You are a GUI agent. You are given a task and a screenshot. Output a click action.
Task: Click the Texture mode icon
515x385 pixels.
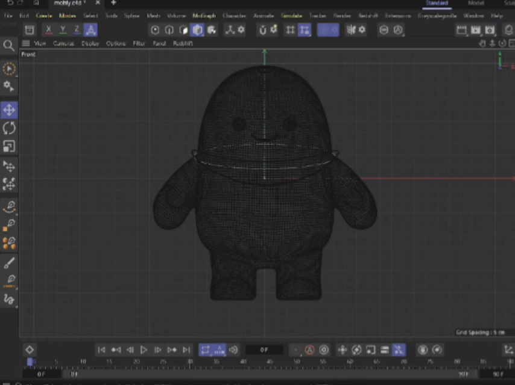(x=212, y=30)
